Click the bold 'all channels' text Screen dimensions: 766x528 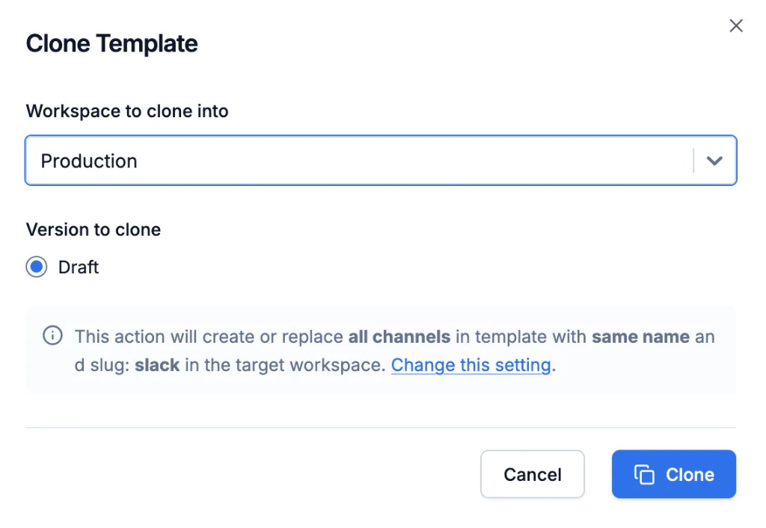click(399, 337)
